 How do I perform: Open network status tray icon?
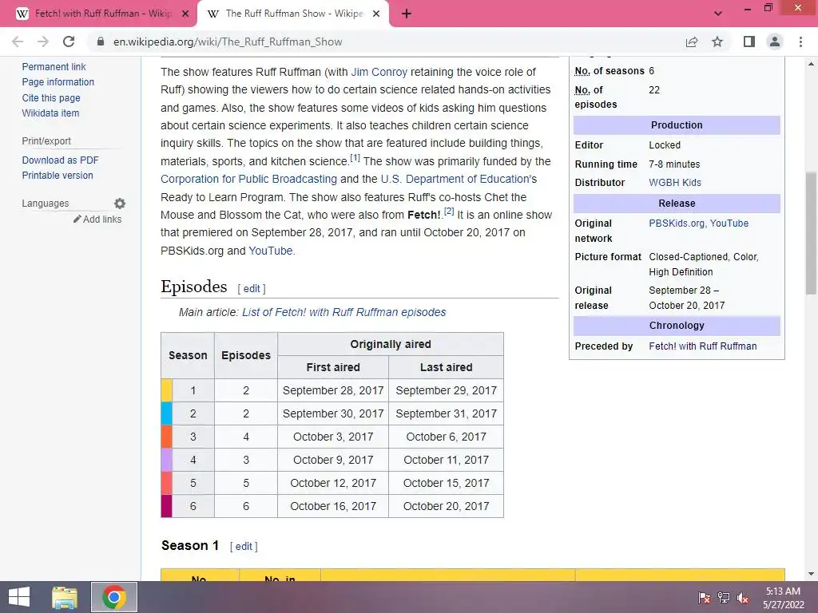pyautogui.click(x=724, y=597)
